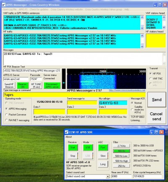
Task: Open Cross Country Wireless website menu item
Action: 67,10
